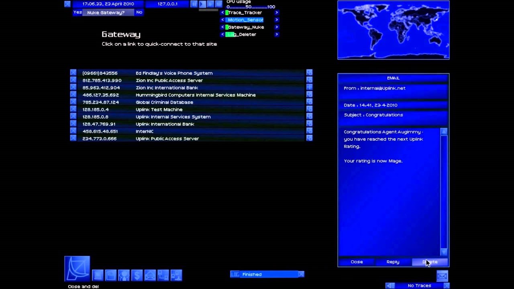
Task: Click the LOG icon on the Finished task
Action: (235, 274)
